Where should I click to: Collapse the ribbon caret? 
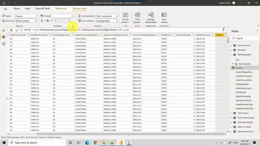coord(258,26)
